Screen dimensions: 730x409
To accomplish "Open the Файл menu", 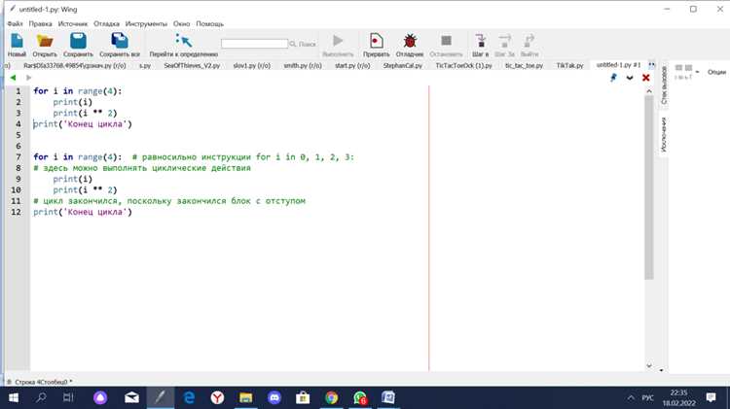I will tap(15, 23).
